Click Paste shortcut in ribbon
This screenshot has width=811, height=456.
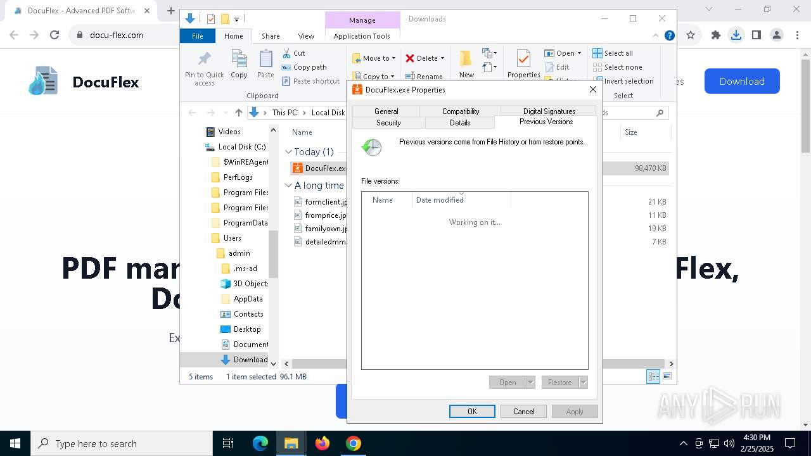coord(310,81)
